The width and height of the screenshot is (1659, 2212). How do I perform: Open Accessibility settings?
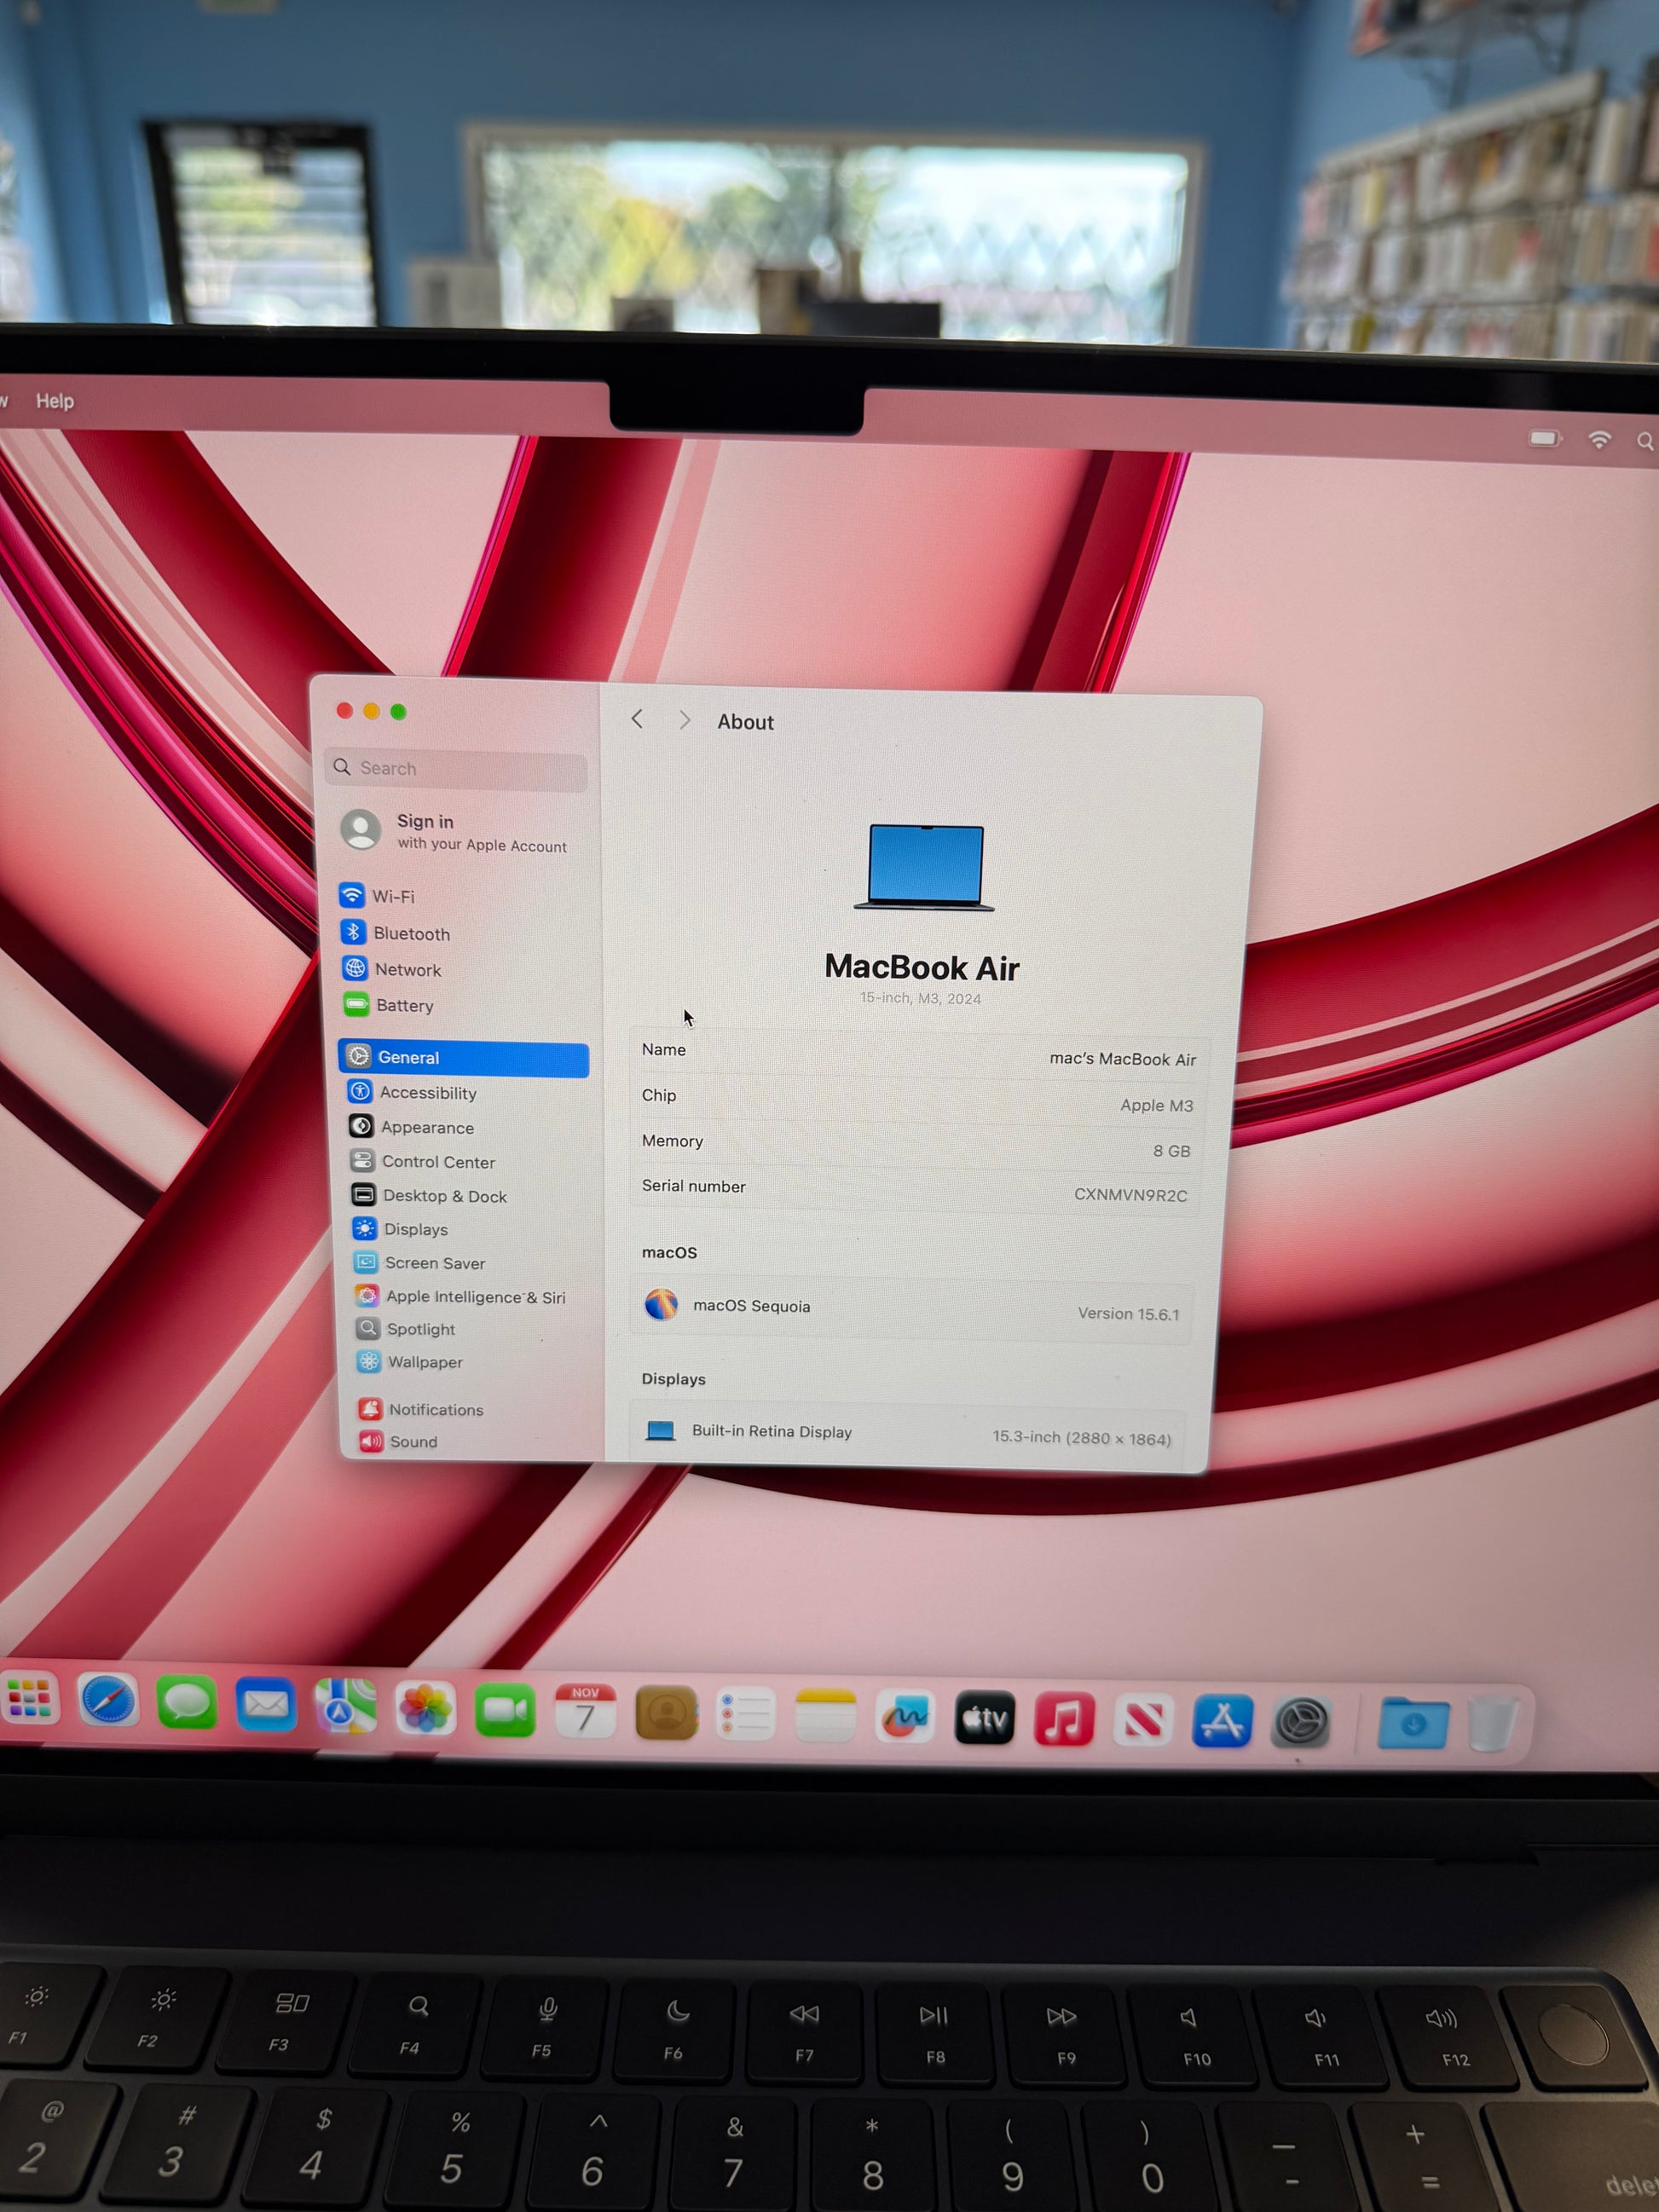[427, 1093]
